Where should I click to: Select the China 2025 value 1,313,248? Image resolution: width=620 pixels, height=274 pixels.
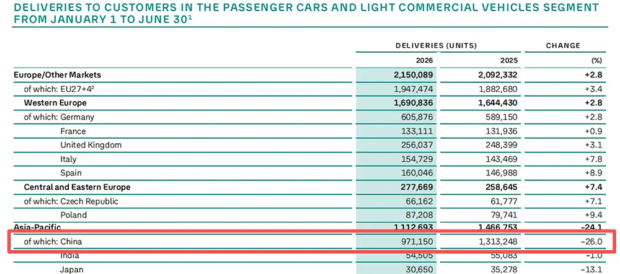(x=498, y=241)
